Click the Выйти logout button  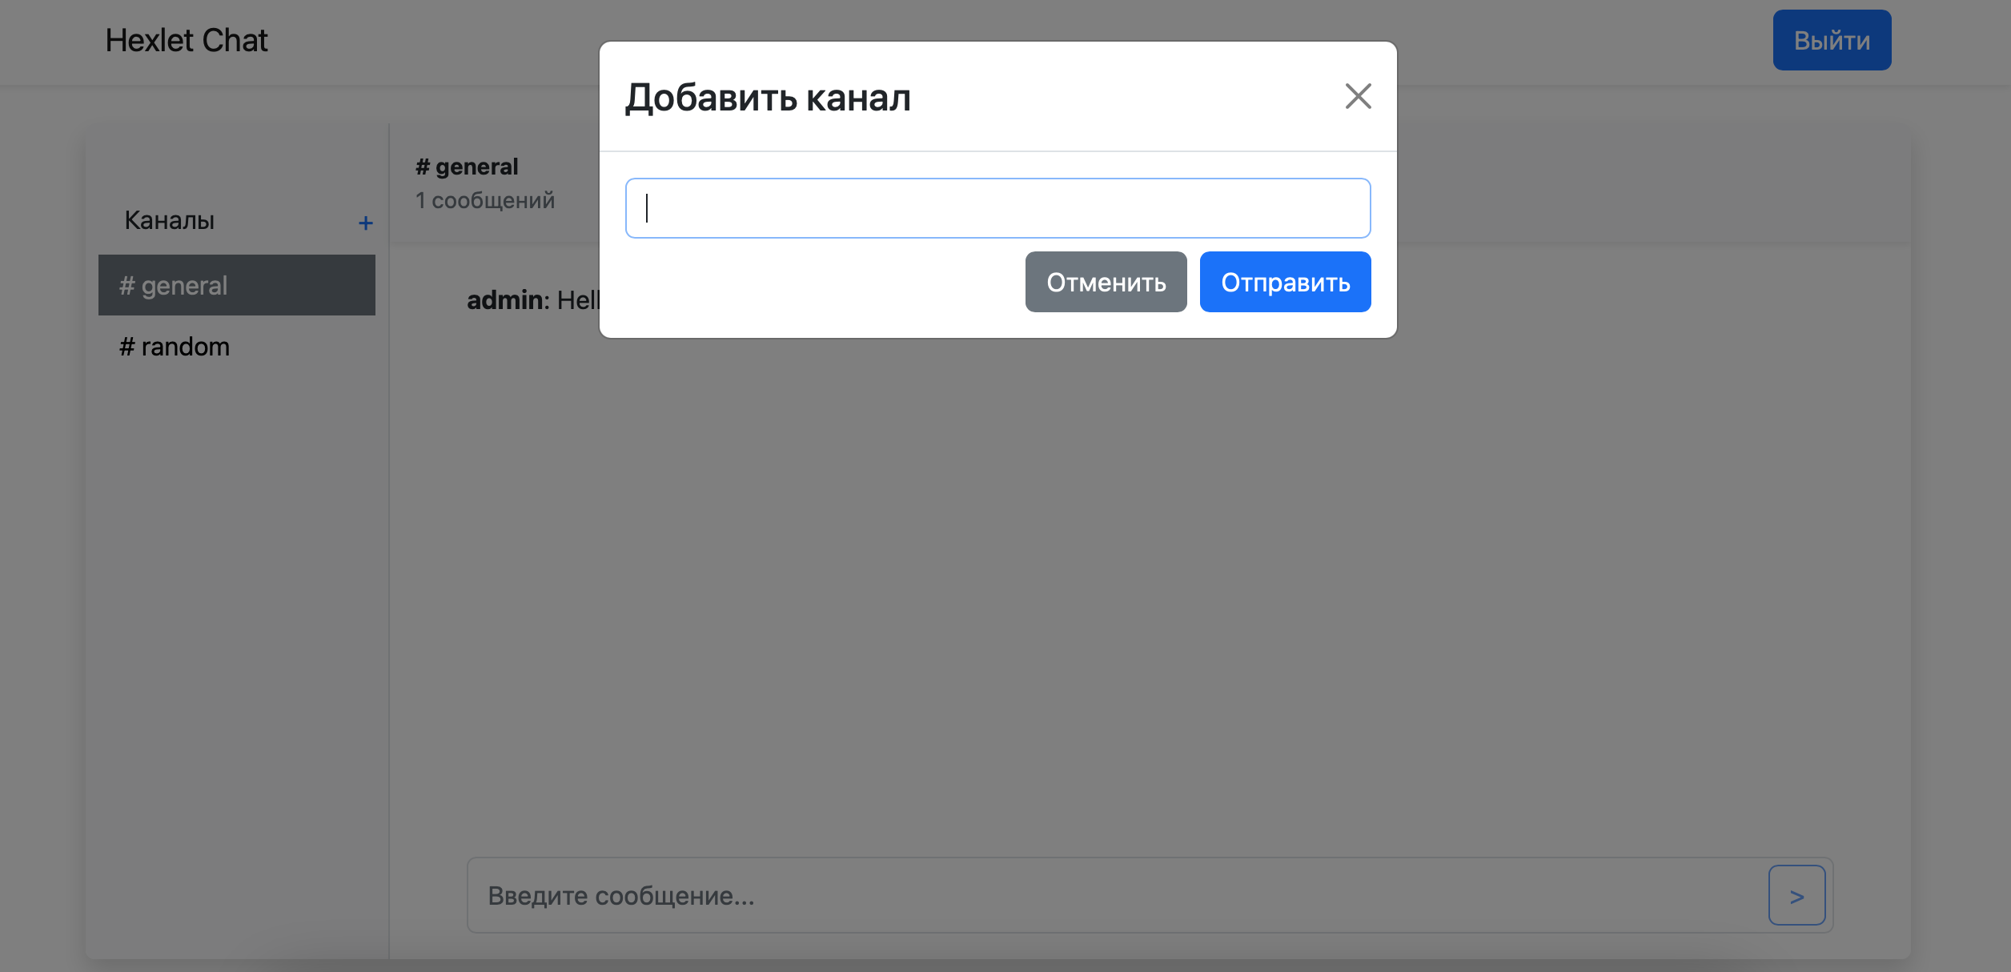[1832, 39]
